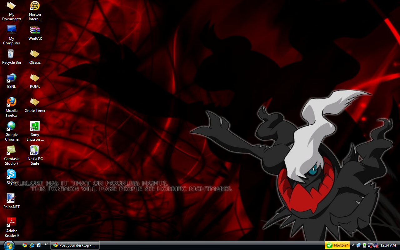400x250 pixels.
Task: Select the Paint.NET desktop shortcut
Action: coord(12,198)
